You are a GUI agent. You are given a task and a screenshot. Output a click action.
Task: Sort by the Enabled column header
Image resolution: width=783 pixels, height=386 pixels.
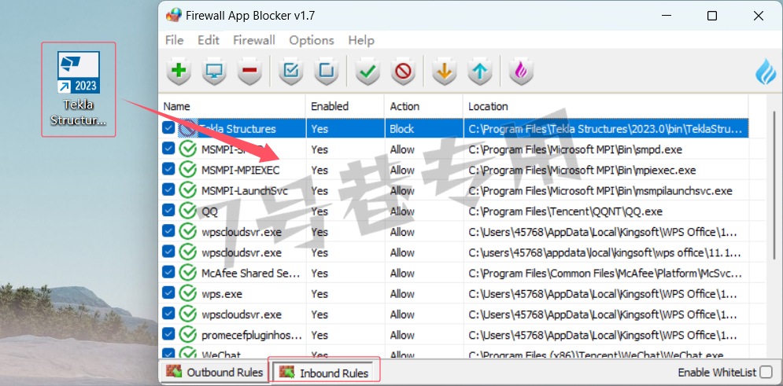point(345,106)
